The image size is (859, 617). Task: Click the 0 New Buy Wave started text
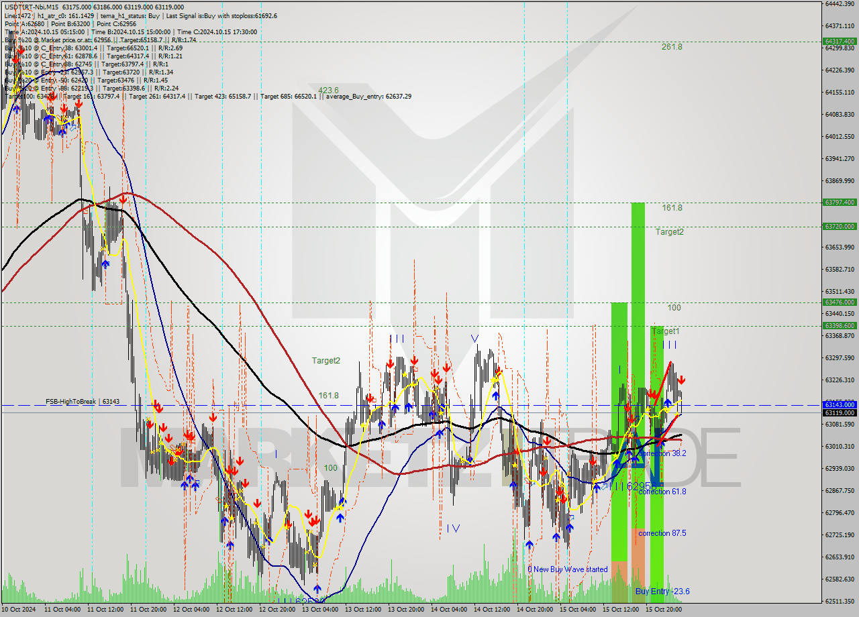pyautogui.click(x=567, y=569)
